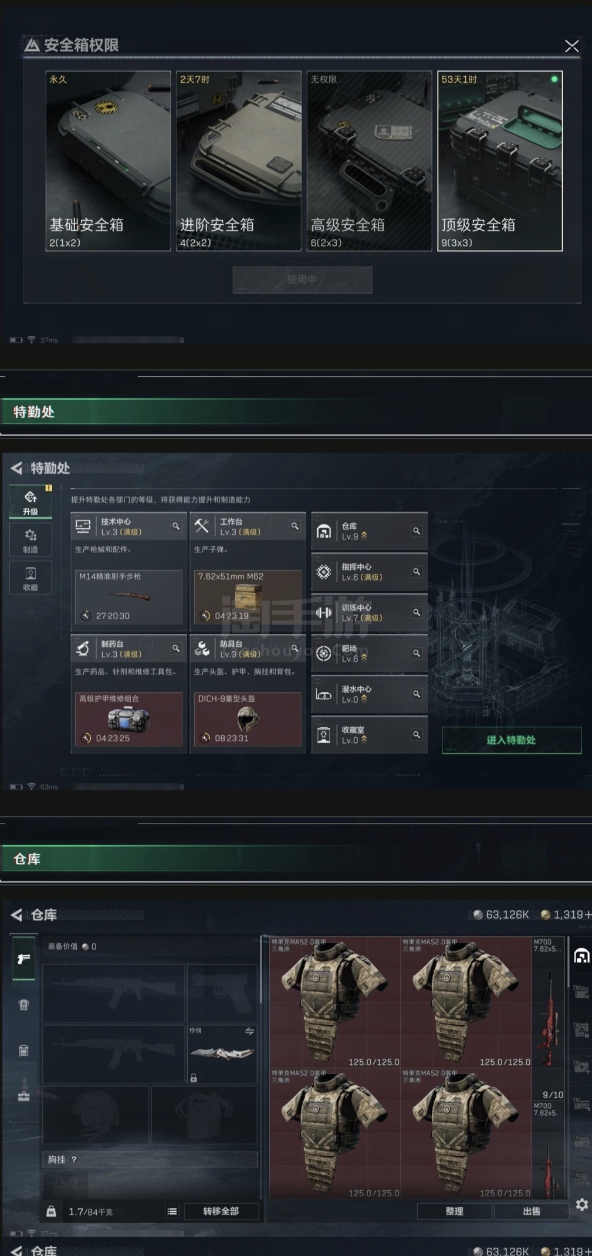Click the 转移全部 button
The width and height of the screenshot is (592, 1256).
[x=221, y=1211]
